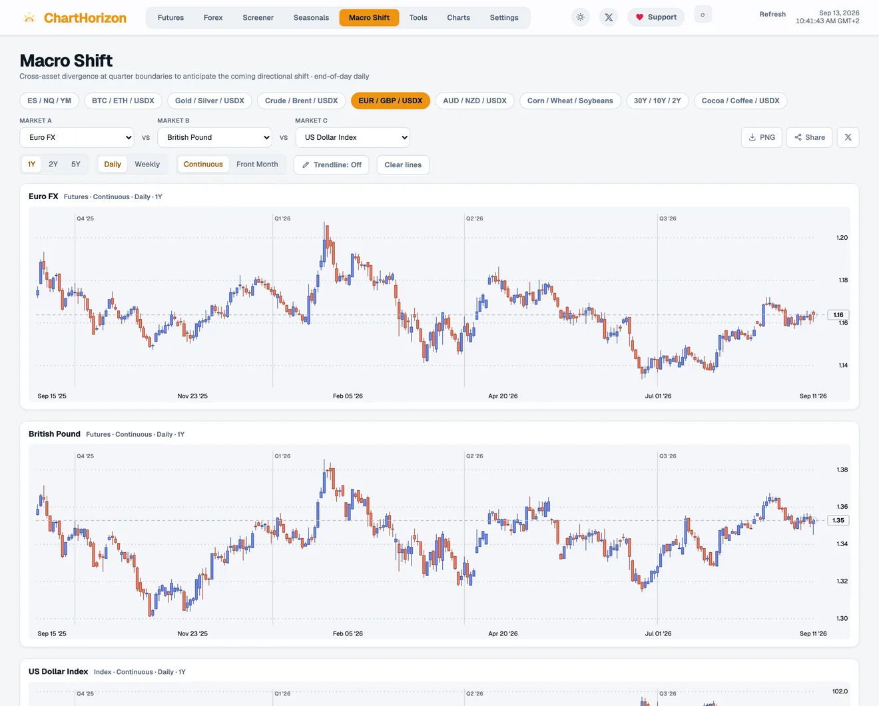Click the small circular reload icon button
Image resolution: width=879 pixels, height=706 pixels.
703,15
